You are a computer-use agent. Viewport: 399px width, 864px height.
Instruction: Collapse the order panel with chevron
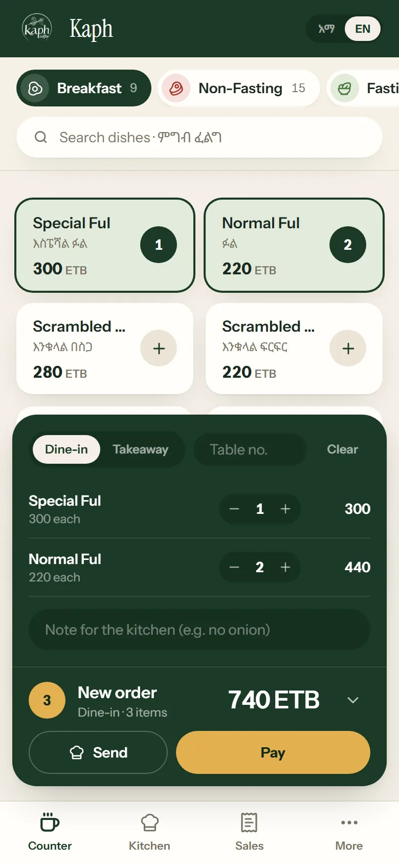tap(353, 700)
